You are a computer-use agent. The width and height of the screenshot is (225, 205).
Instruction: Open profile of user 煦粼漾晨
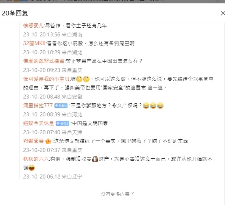point(33,141)
